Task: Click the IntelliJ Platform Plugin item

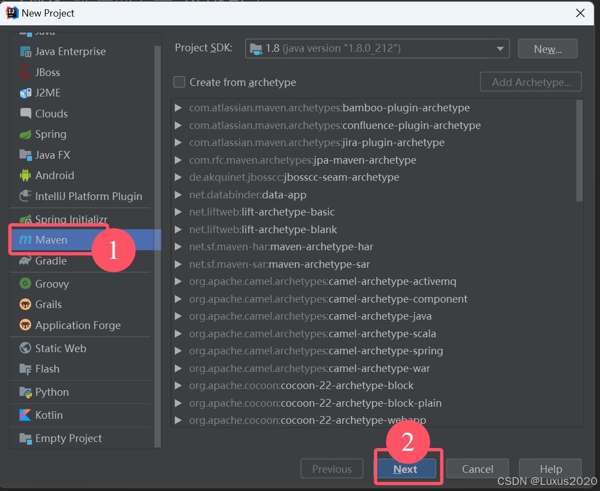Action: (x=88, y=196)
